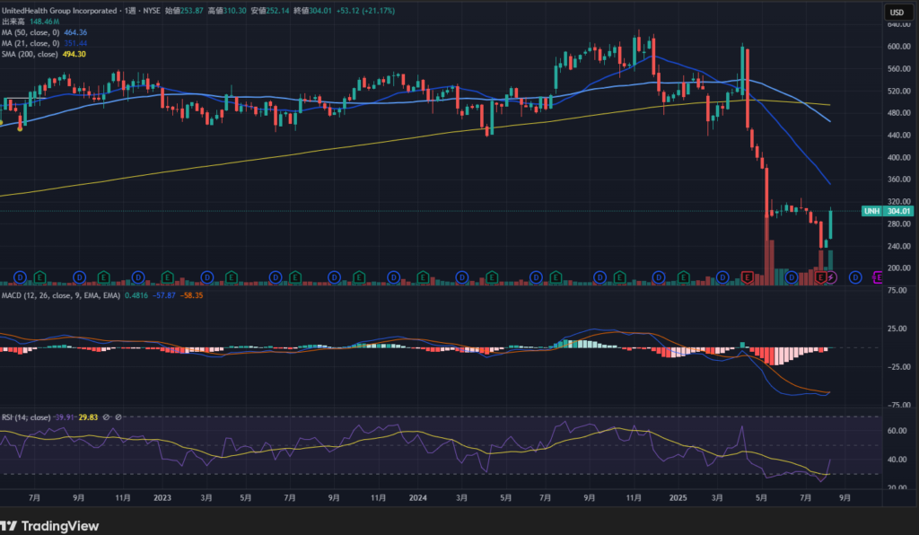Open the green E earnings marker near 2023 label

tap(167, 277)
